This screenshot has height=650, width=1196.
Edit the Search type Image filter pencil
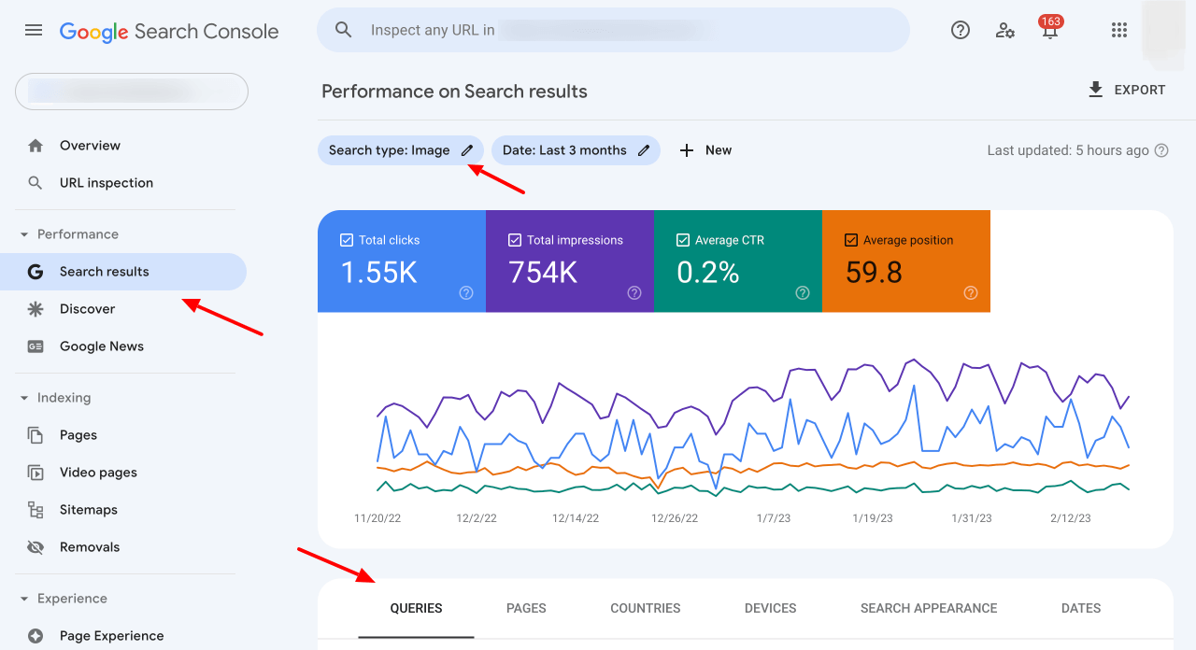pos(467,150)
